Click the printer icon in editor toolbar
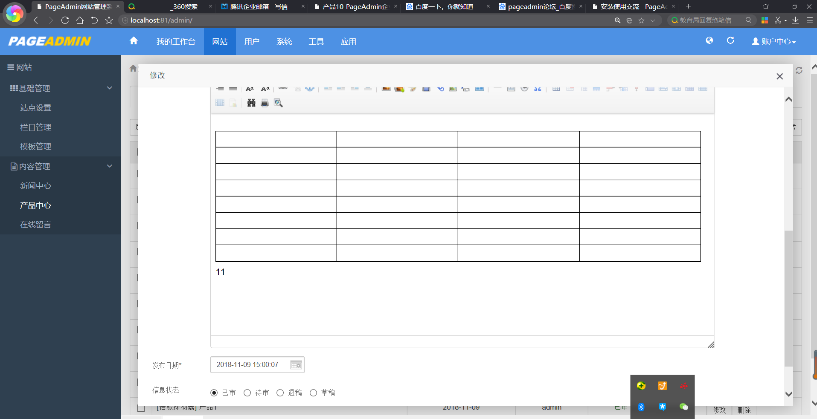The width and height of the screenshot is (817, 419). (265, 103)
